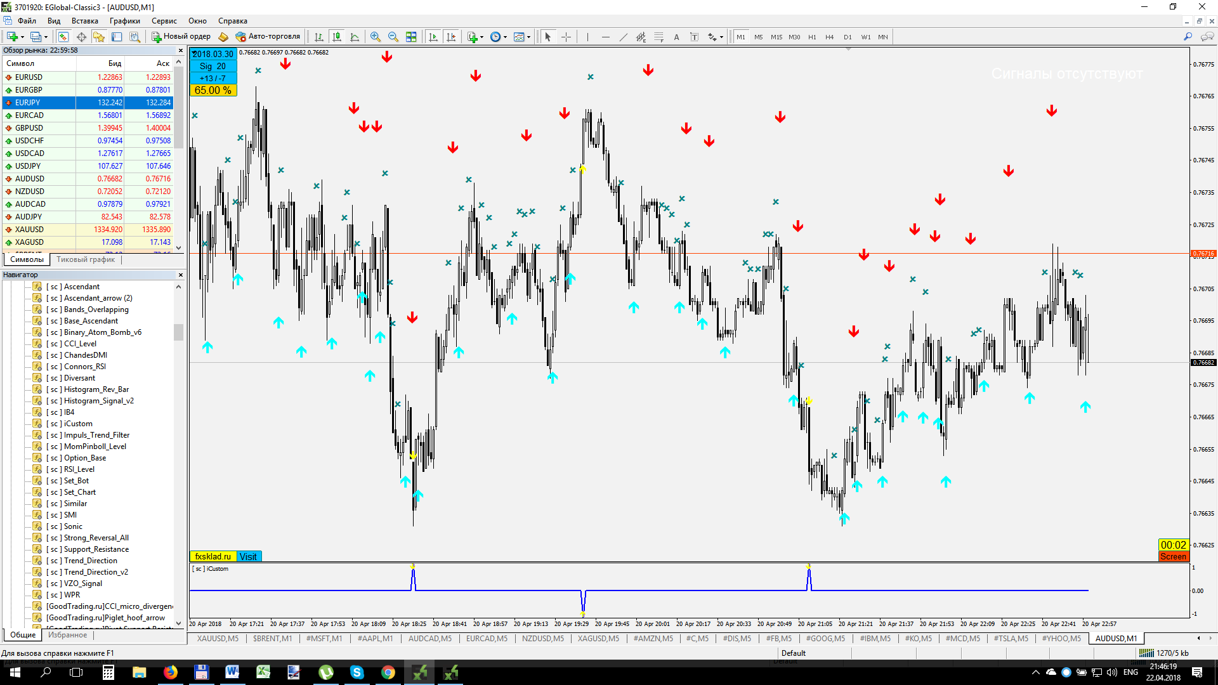
Task: Toggle the chart shift icon
Action: tap(451, 37)
